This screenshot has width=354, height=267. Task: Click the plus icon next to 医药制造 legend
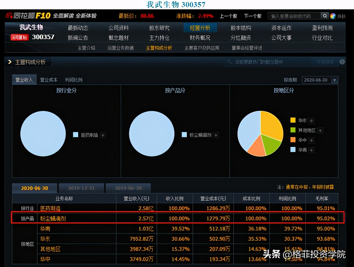pyautogui.click(x=103, y=135)
